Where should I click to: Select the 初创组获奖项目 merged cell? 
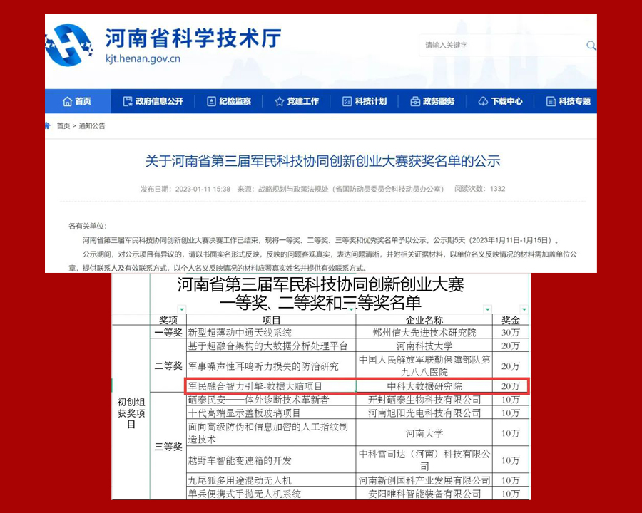[x=131, y=413]
